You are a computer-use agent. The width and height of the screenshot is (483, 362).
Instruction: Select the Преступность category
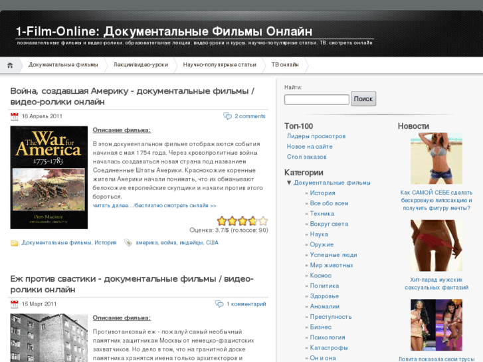pyautogui.click(x=330, y=317)
